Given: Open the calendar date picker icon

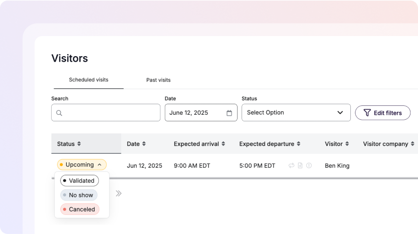Looking at the screenshot, I should pyautogui.click(x=229, y=113).
